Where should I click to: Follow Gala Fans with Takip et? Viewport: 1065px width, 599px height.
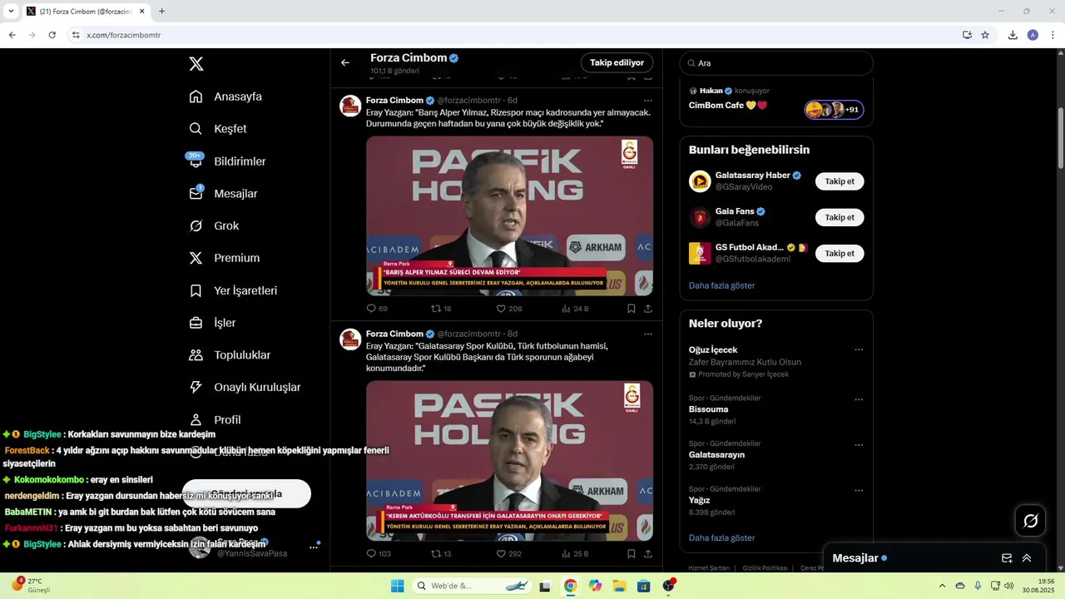tap(840, 217)
